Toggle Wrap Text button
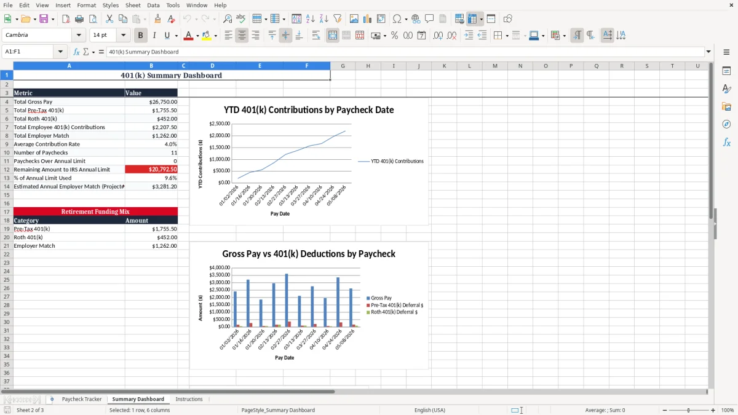The height and width of the screenshot is (415, 738). point(316,36)
